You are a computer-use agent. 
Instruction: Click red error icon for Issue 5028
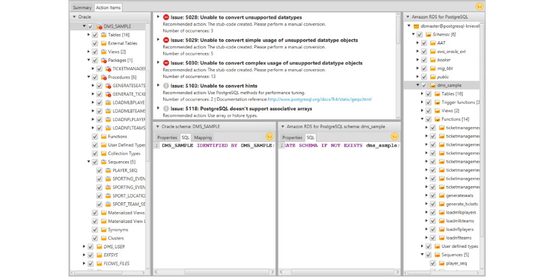[166, 17]
